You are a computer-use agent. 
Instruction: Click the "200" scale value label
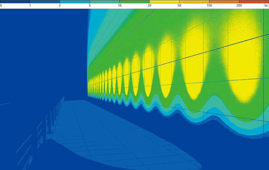click(x=239, y=6)
